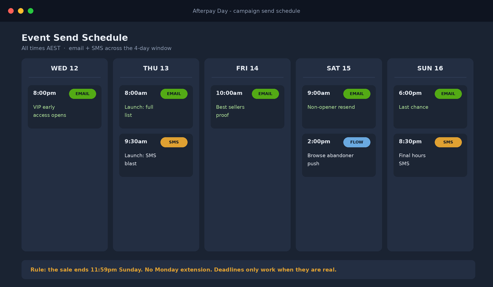The height and width of the screenshot is (287, 493).
Task: Select the 10:00am time label
Action: 229,93
